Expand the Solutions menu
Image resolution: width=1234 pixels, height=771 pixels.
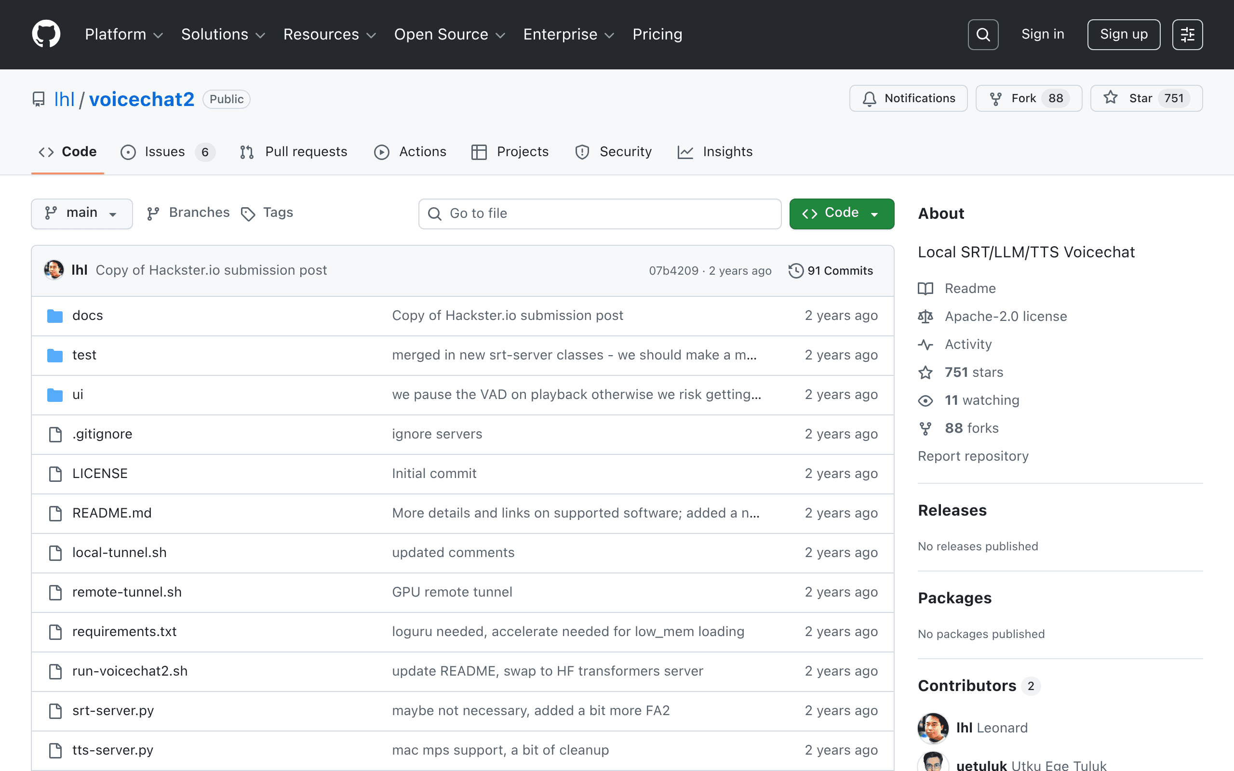[x=223, y=35]
